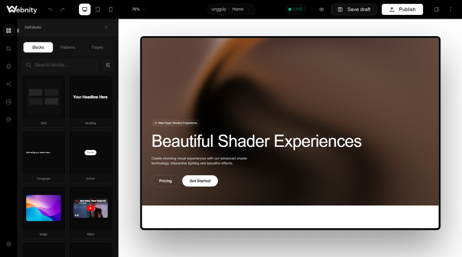Click the ungguly project name
Viewport: 462px width, 257px height.
pos(219,9)
